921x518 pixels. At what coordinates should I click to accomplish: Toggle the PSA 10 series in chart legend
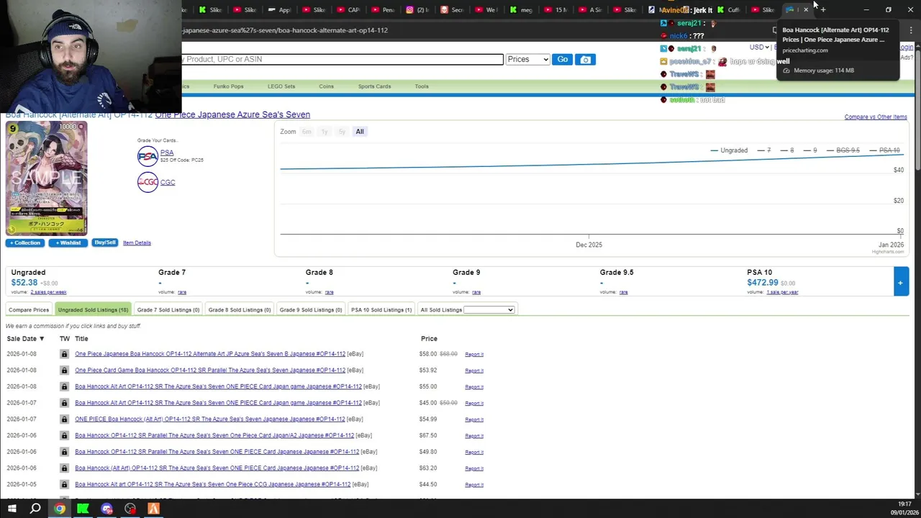[884, 150]
